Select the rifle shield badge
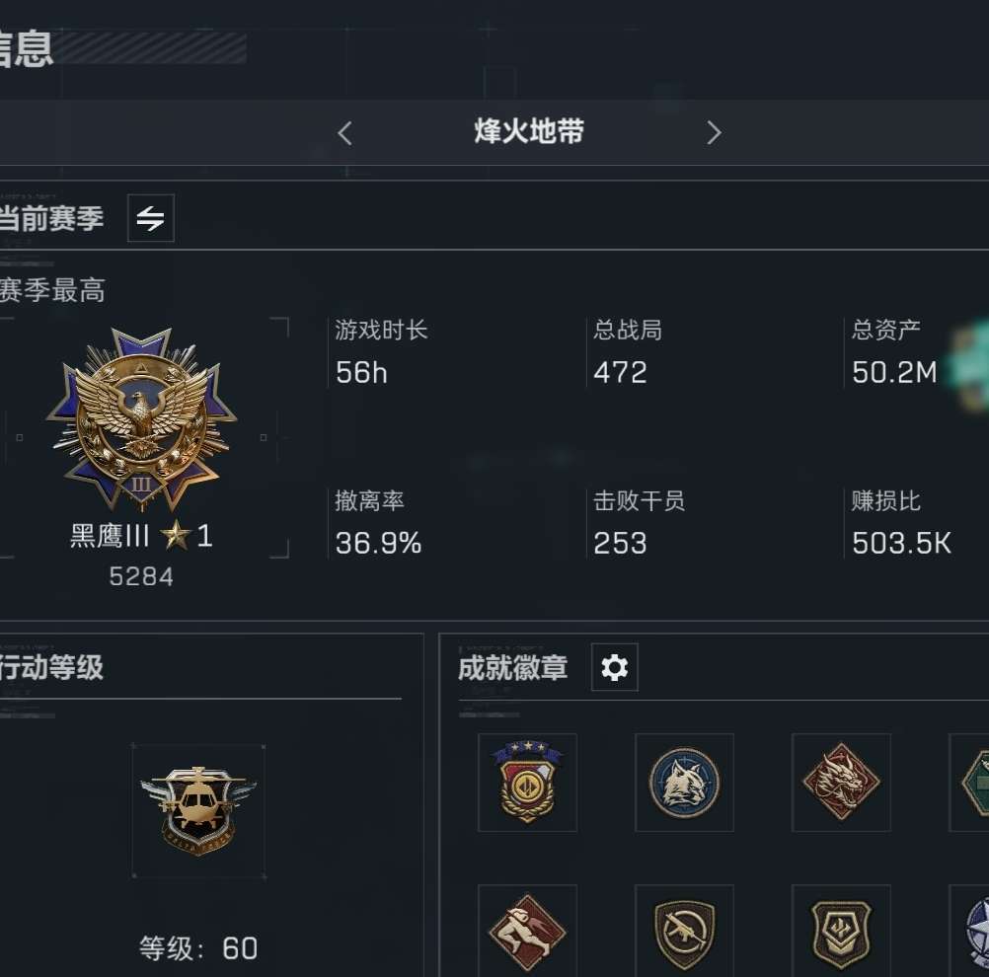Viewport: 989px width, 977px height. tap(684, 932)
